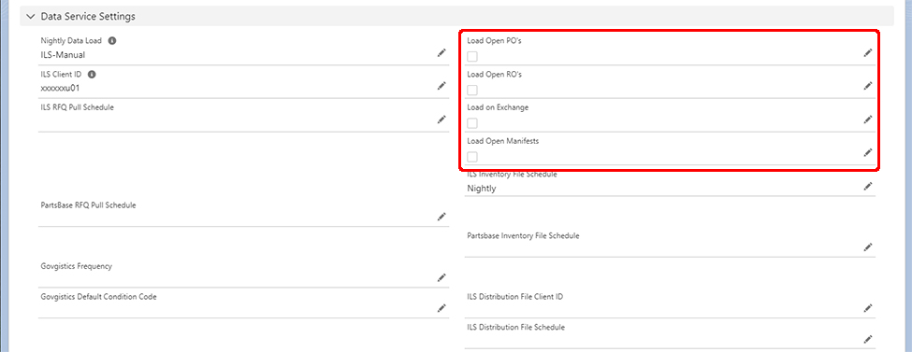Viewport: 912px width, 352px height.
Task: Edit Load Open PO's pencil icon
Action: tap(868, 53)
